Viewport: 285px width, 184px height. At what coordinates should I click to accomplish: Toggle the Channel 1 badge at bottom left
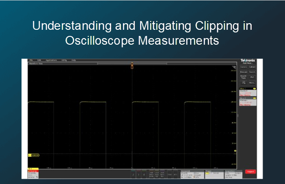34,172
